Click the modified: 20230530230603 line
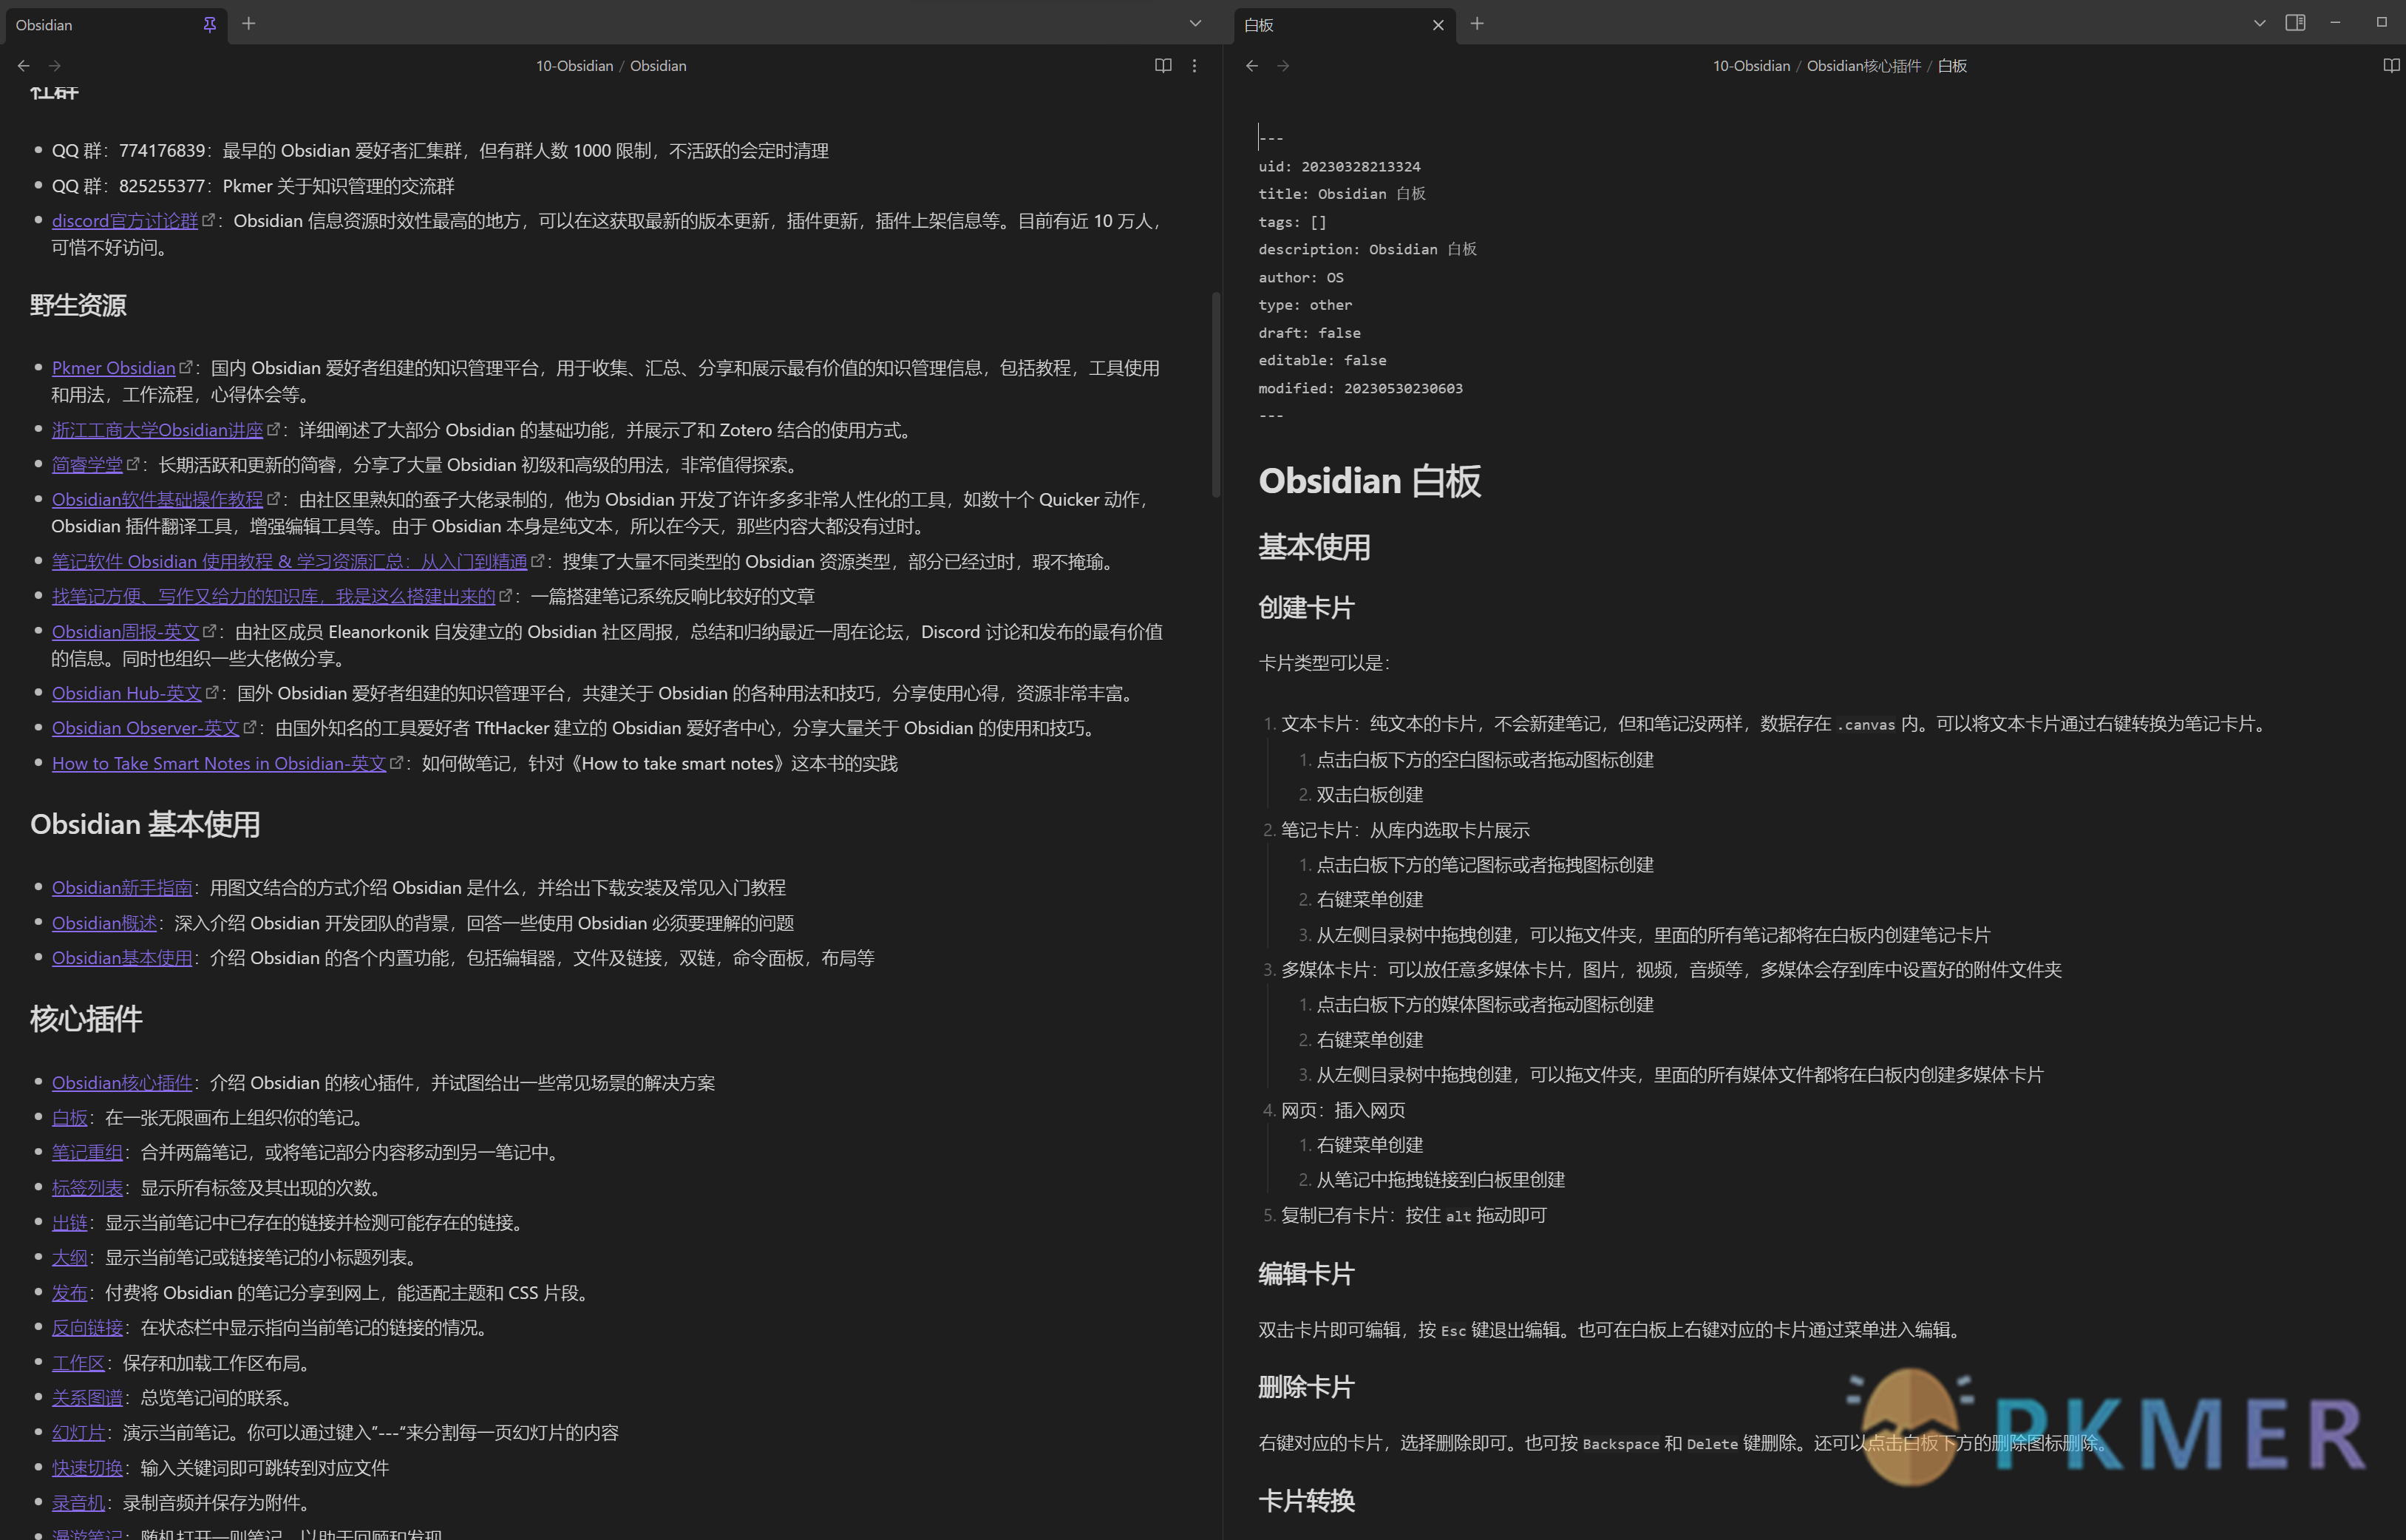 click(1360, 388)
